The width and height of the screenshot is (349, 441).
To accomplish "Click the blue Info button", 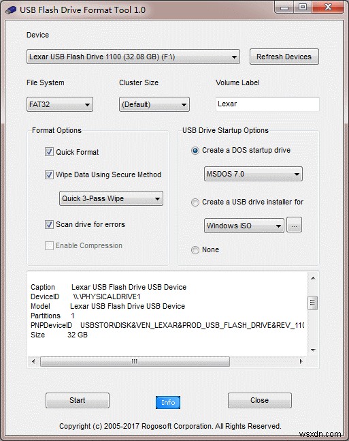I will coord(168,402).
